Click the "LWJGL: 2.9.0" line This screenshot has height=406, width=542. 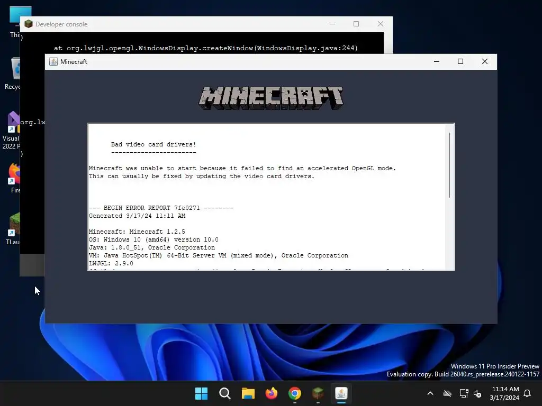(111, 263)
